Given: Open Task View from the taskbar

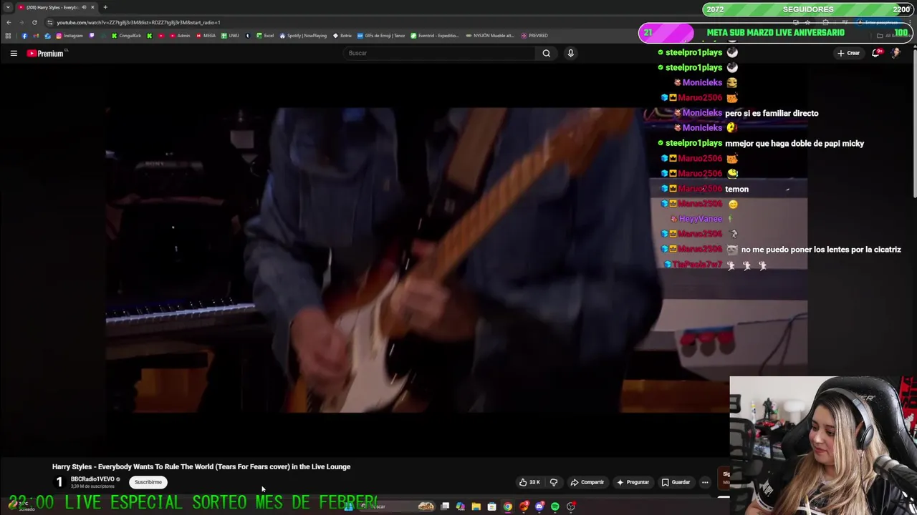Looking at the screenshot, I should 445,506.
